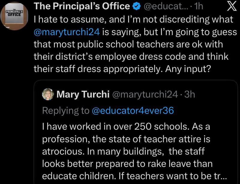Open the @educator4ever36 reply link
Screen dimensions: 240x184
click(133, 111)
